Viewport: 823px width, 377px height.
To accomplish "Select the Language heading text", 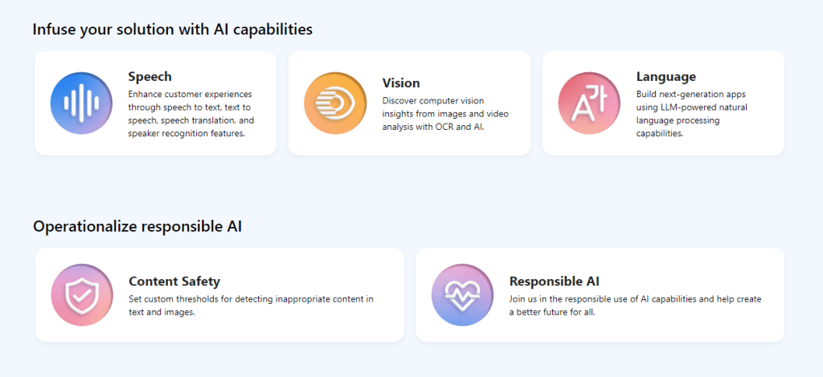I will click(x=665, y=77).
